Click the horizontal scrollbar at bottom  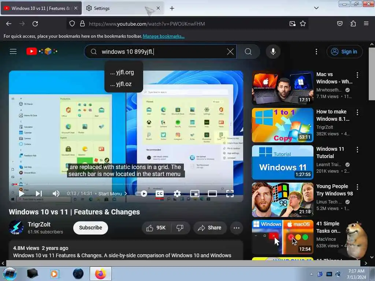pos(183,263)
